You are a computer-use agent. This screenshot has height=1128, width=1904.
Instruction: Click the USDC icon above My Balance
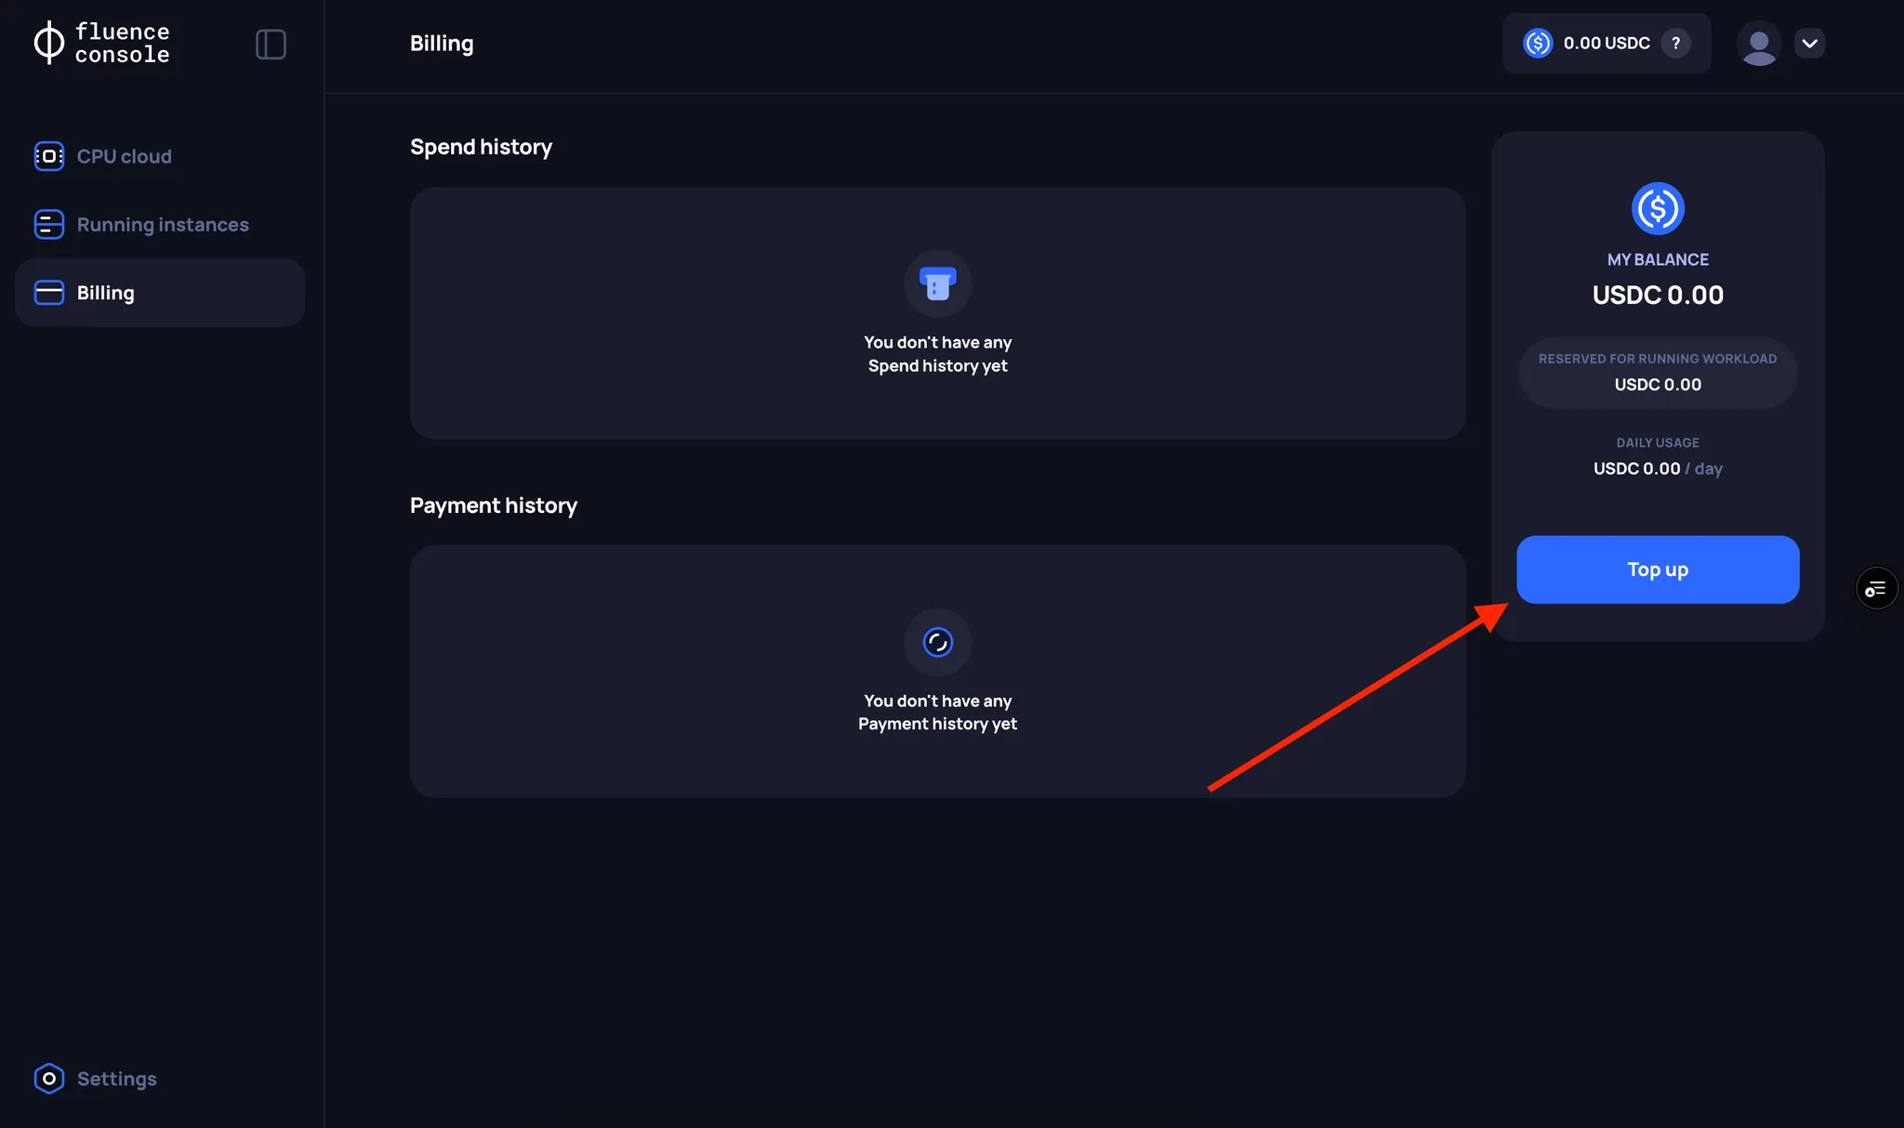[x=1657, y=208]
